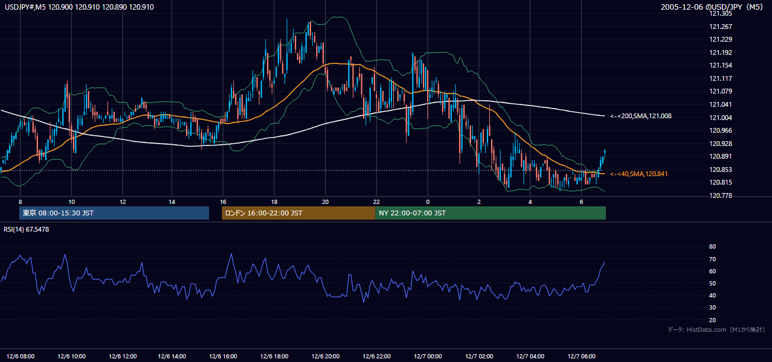Click the 120.928 price axis label
Viewport: 772px width, 362px height.
(x=721, y=144)
